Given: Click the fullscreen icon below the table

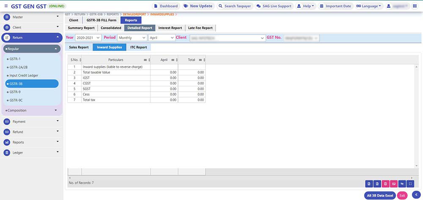Looking at the screenshot, I should 410,184.
